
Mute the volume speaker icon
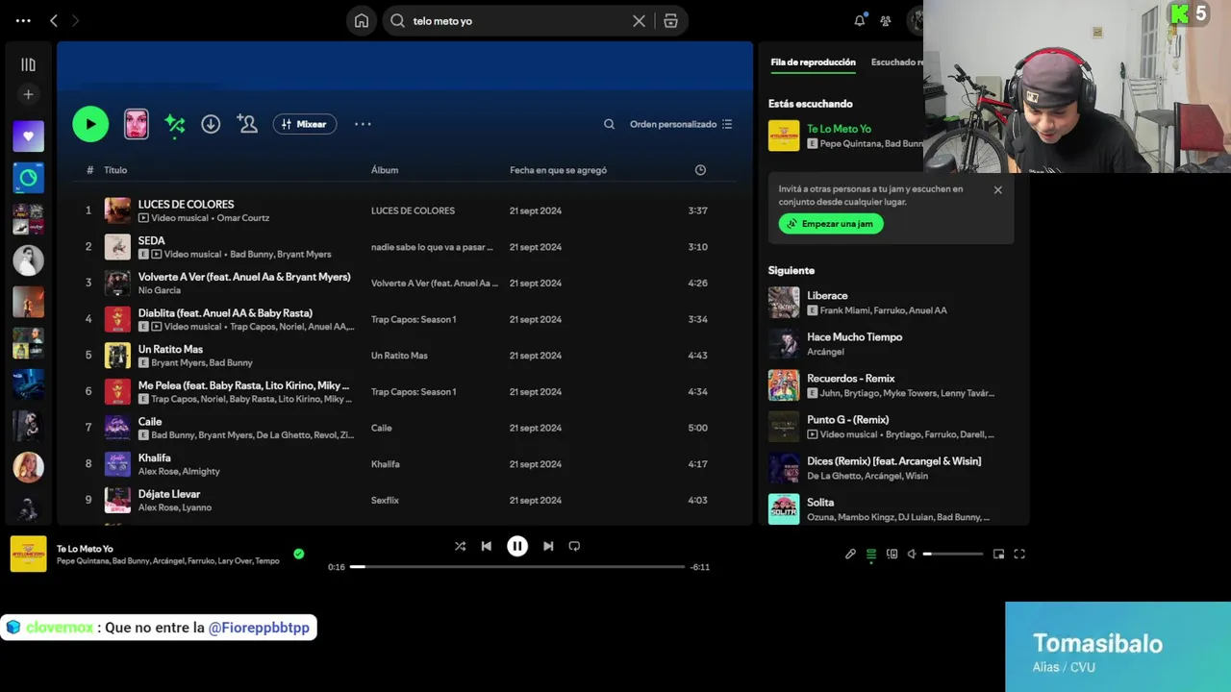coord(912,554)
